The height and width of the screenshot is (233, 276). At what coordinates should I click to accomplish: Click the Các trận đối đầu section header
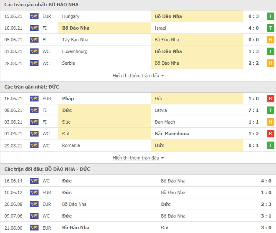point(47,169)
